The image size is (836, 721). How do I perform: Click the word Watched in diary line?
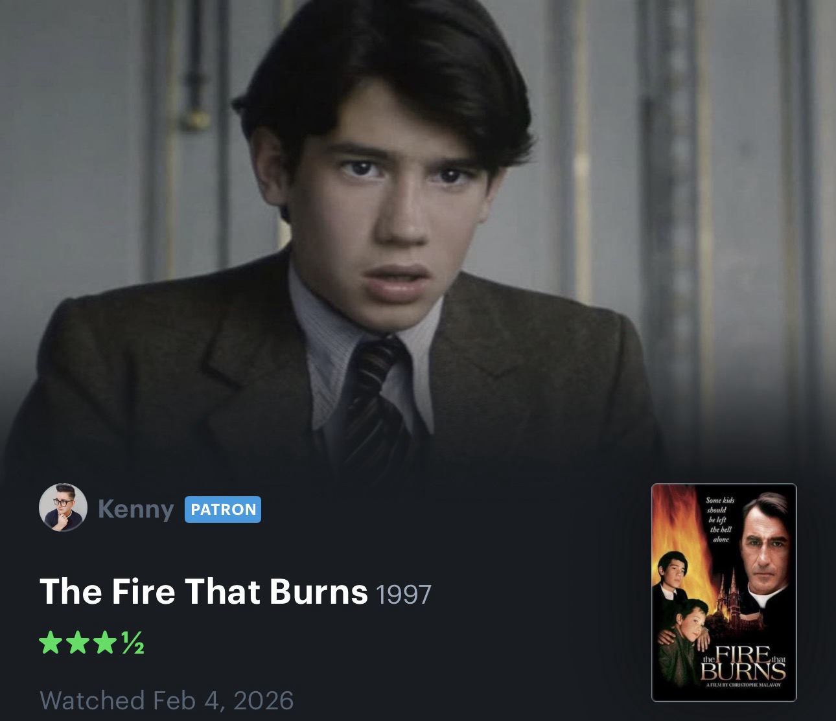click(x=92, y=700)
